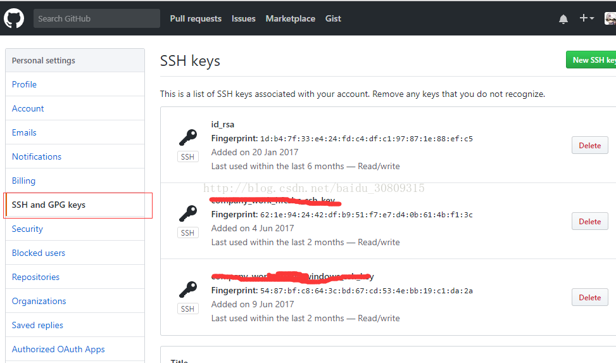The width and height of the screenshot is (616, 363).
Task: Click the key icon for id_rsa
Action: [x=187, y=137]
